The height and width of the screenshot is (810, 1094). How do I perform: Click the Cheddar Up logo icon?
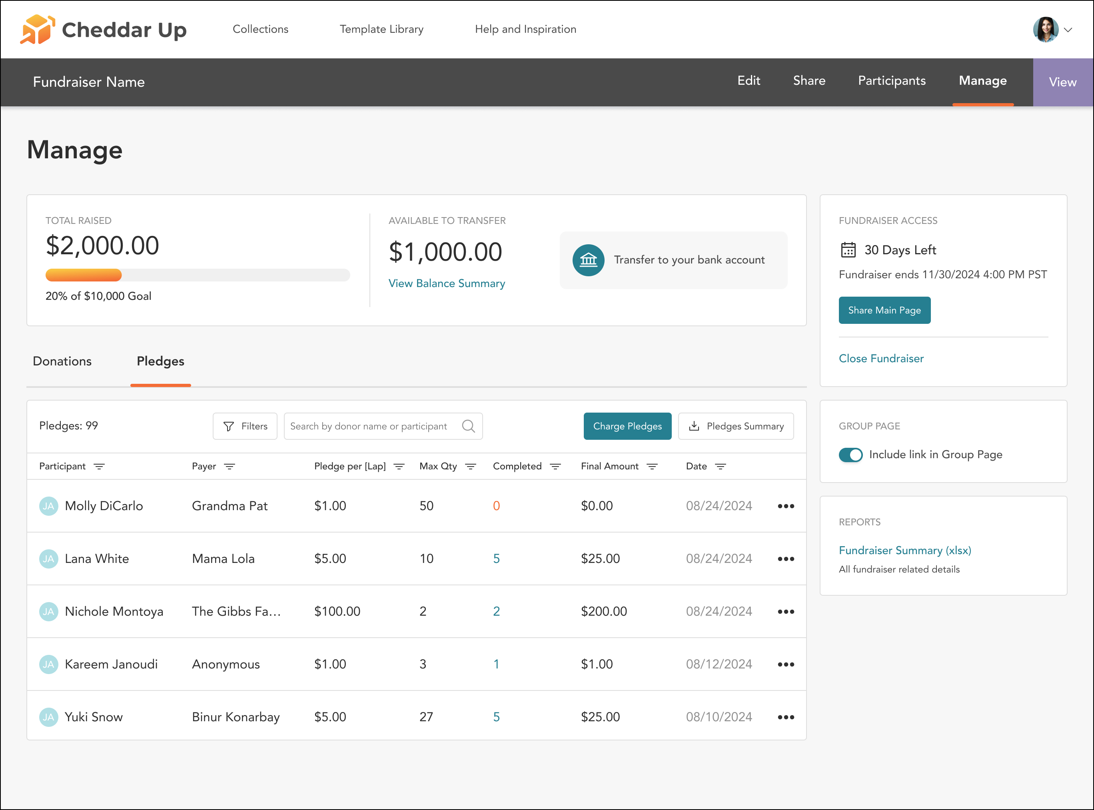(x=36, y=30)
